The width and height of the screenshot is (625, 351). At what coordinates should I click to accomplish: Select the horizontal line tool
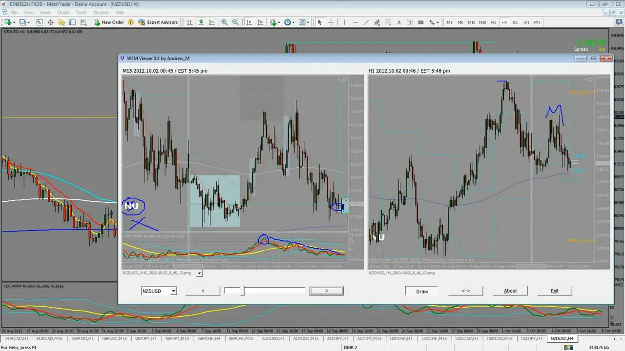point(355,22)
